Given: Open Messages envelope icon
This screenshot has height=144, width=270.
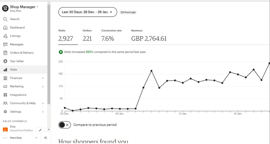Looking at the screenshot, I should (x=5, y=45).
